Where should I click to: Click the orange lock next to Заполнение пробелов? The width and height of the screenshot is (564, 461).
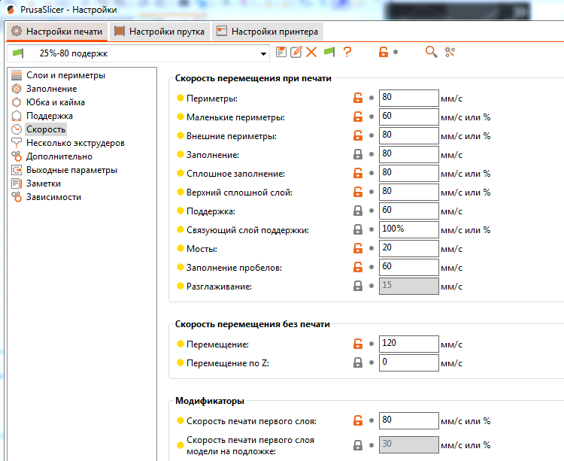[358, 267]
